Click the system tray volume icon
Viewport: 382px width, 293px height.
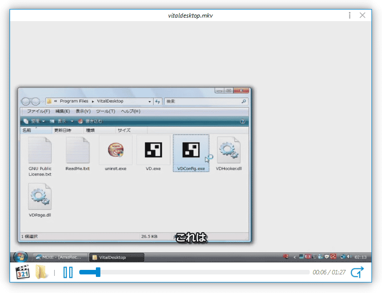(x=349, y=257)
